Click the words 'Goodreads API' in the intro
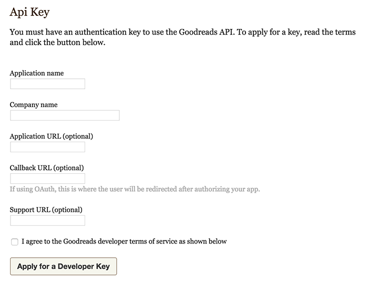The image size is (368, 285). coord(207,32)
